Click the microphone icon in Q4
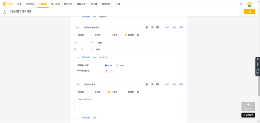The width and height of the screenshot is (260, 123). 147,28
